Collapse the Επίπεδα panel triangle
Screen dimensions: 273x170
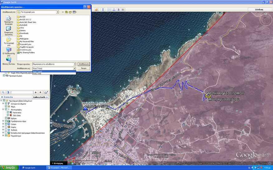(2, 97)
